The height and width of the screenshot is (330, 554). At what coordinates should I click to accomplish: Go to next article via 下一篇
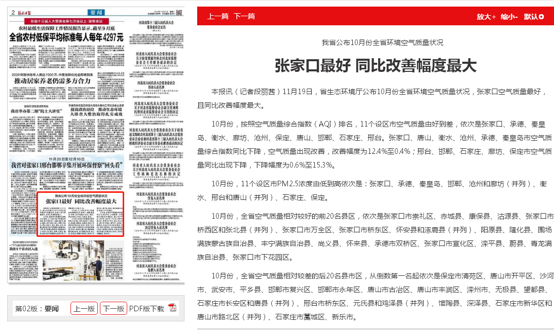coord(244,16)
